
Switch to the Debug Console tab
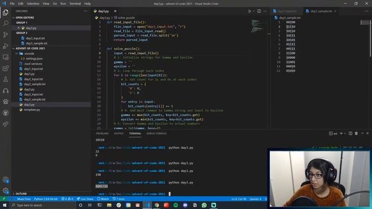tap(156, 134)
